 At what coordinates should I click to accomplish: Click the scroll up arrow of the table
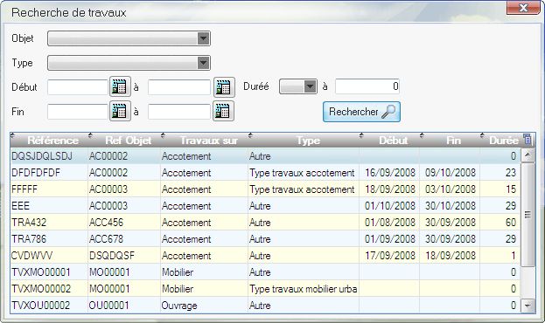tap(528, 155)
